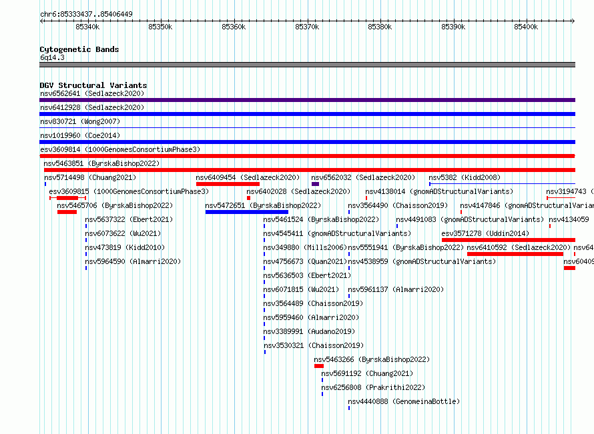This screenshot has width=594, height=434.
Task: Open the nsv5463266 (ByrskaBishop2022) label
Action: (x=372, y=359)
